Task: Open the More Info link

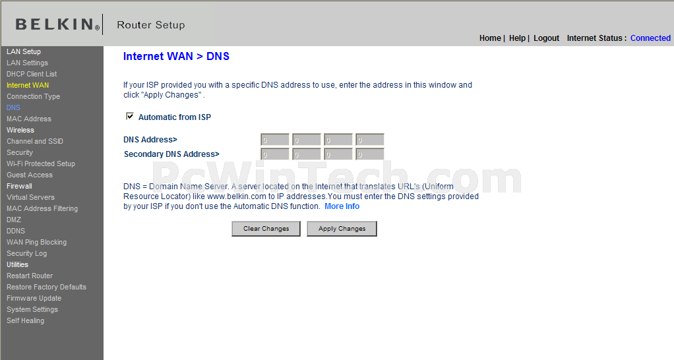Action: 342,206
